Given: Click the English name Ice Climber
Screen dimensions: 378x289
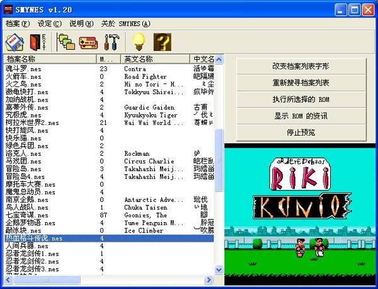Looking at the screenshot, I should point(144,230).
